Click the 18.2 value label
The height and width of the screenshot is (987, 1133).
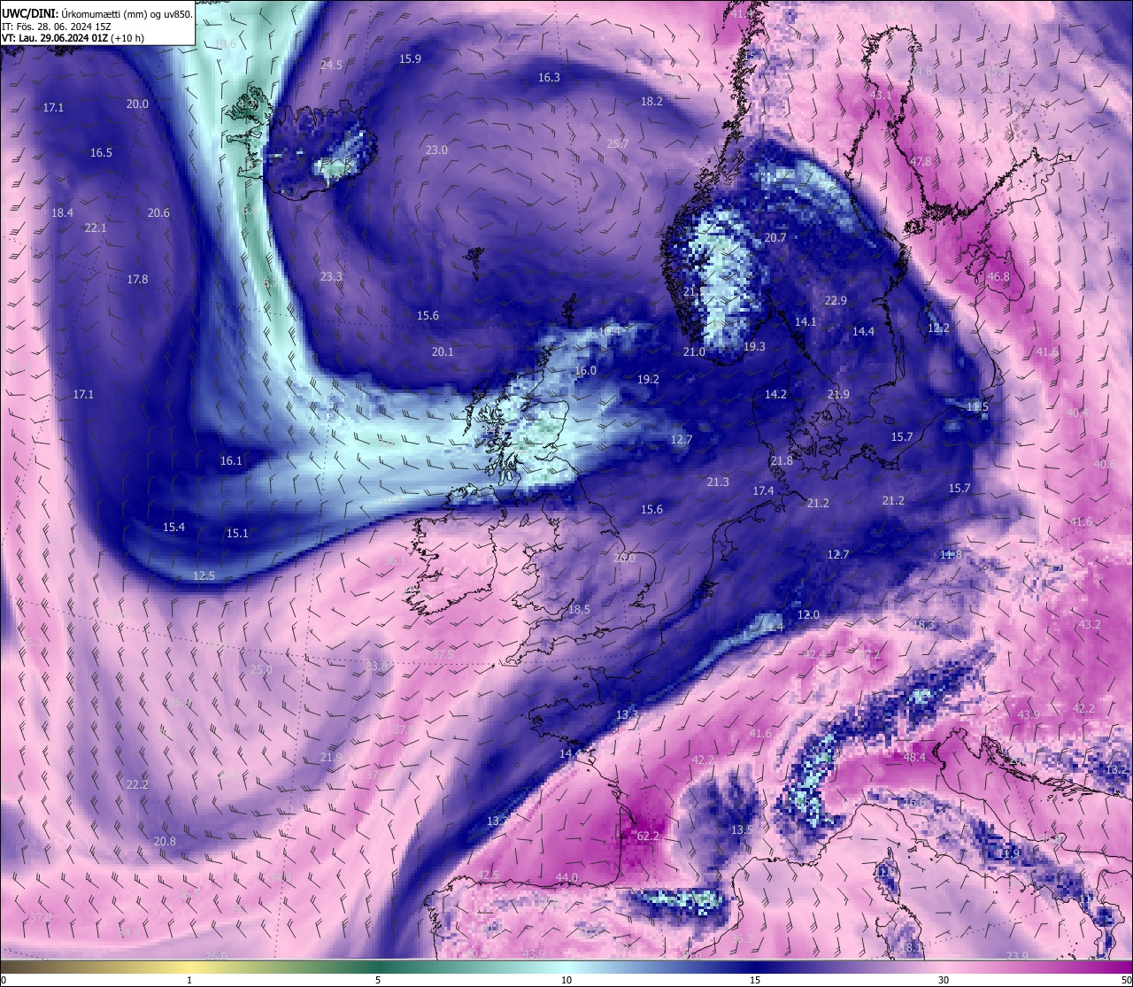point(651,101)
